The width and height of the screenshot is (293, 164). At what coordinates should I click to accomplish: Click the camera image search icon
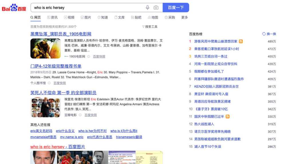point(156,8)
